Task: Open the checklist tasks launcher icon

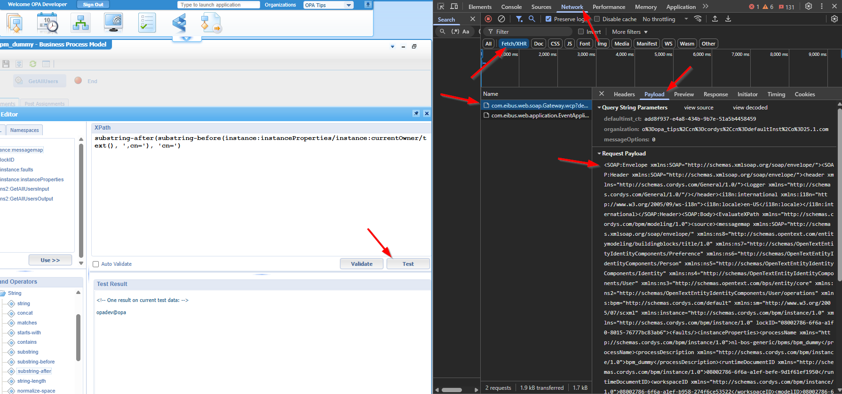Action: [147, 23]
